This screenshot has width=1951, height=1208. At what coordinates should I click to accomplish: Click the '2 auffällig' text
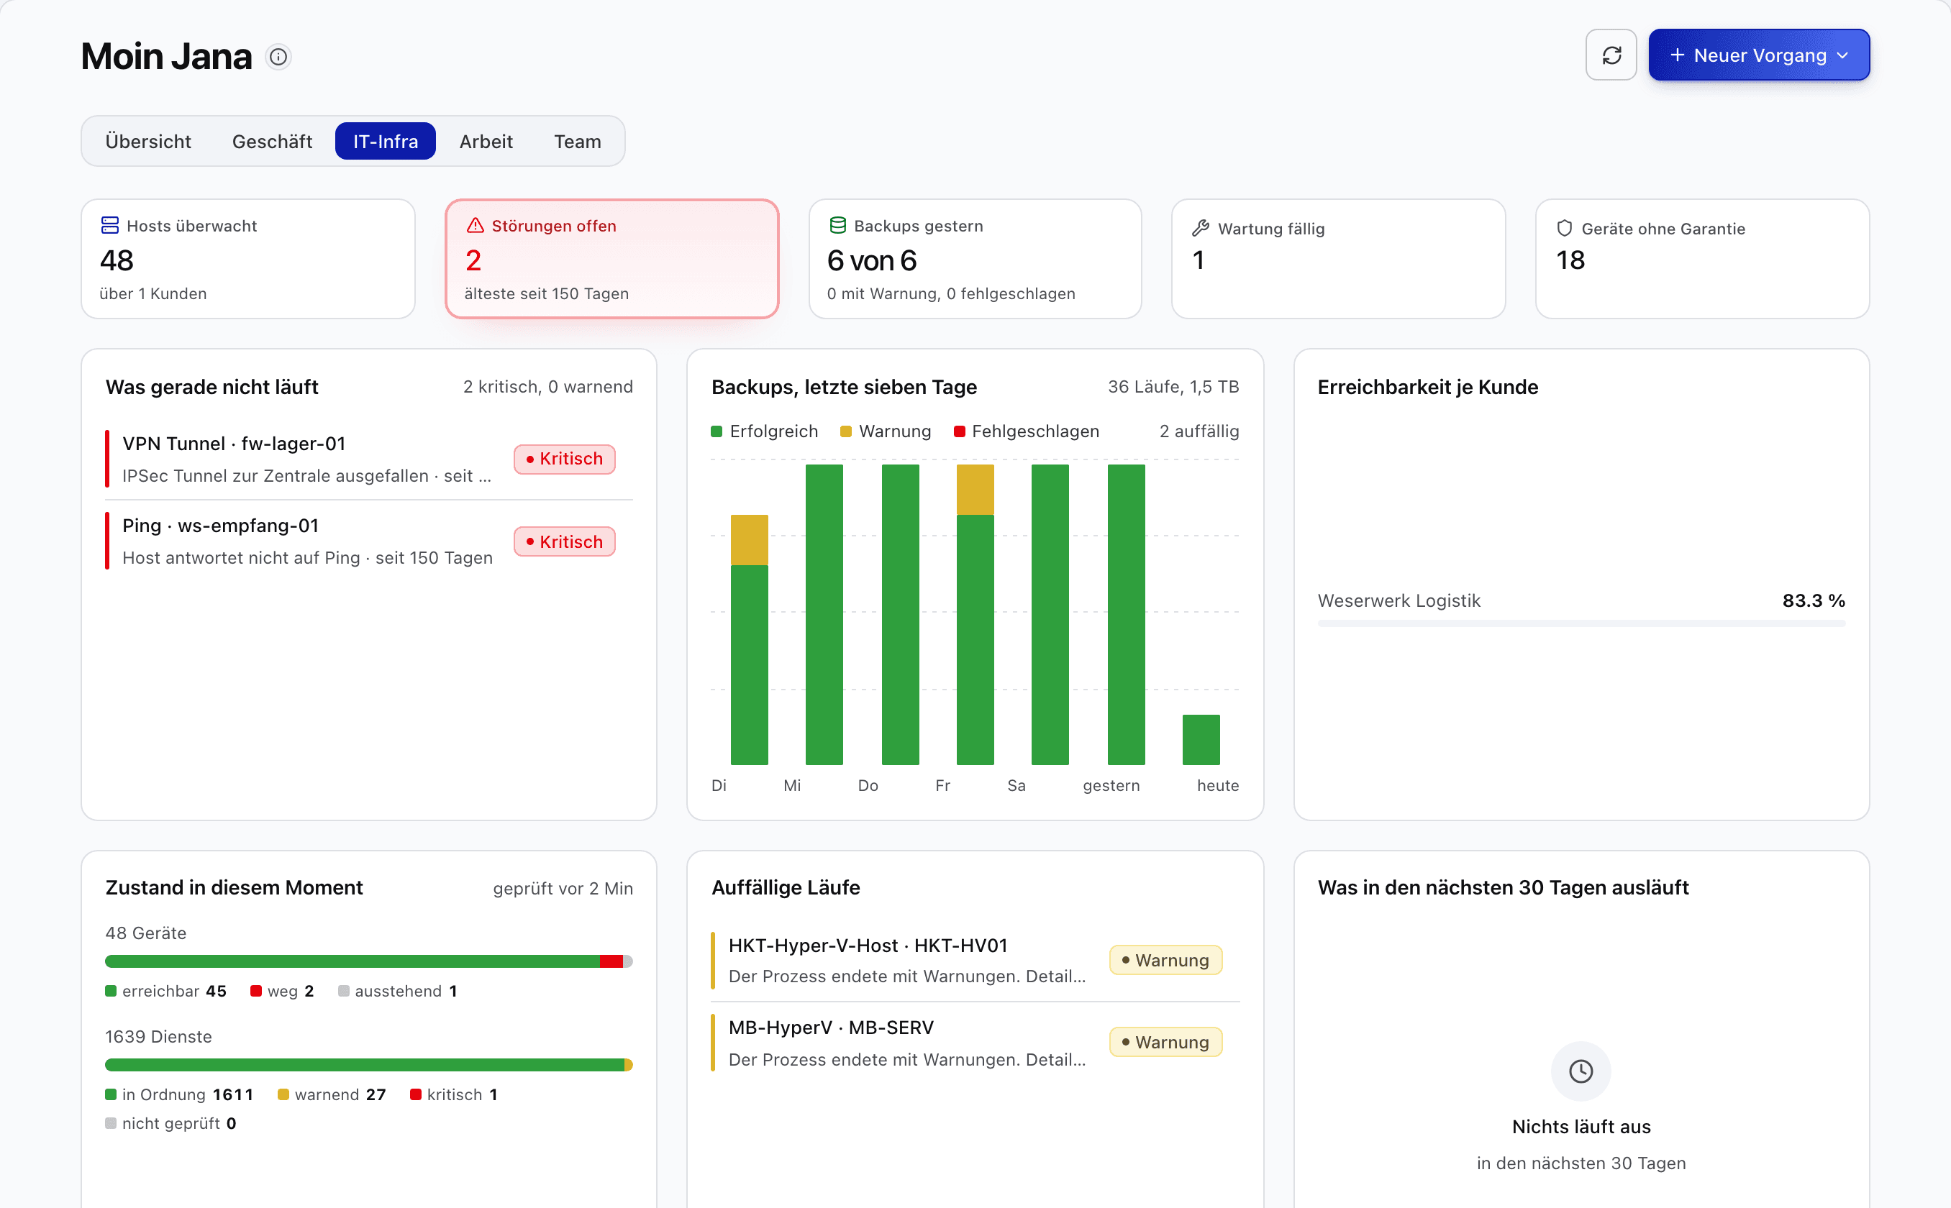click(1199, 431)
